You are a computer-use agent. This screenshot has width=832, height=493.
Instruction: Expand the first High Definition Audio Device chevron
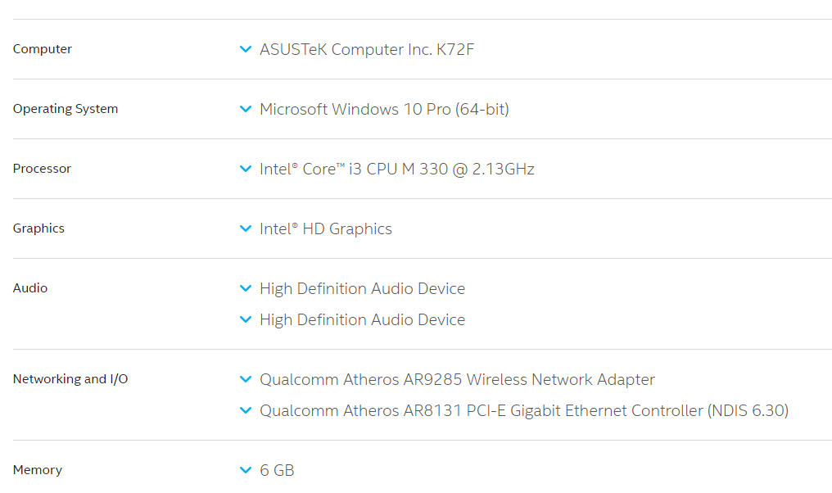click(246, 289)
